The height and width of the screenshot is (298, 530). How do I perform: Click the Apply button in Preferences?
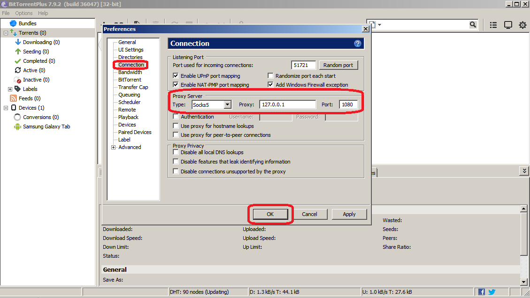tap(349, 214)
